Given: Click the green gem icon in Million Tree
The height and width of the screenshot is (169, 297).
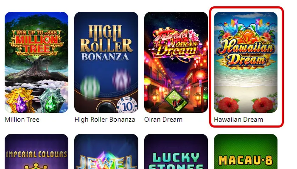Looking at the screenshot, I should point(52,101).
